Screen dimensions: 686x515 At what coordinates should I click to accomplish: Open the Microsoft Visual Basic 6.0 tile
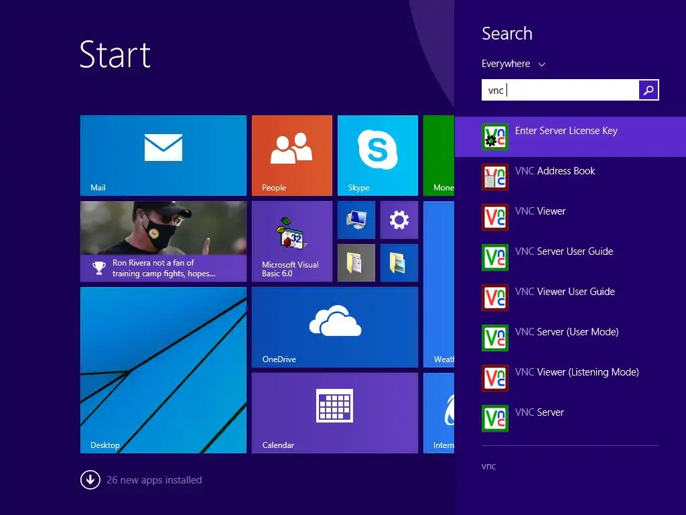(292, 241)
